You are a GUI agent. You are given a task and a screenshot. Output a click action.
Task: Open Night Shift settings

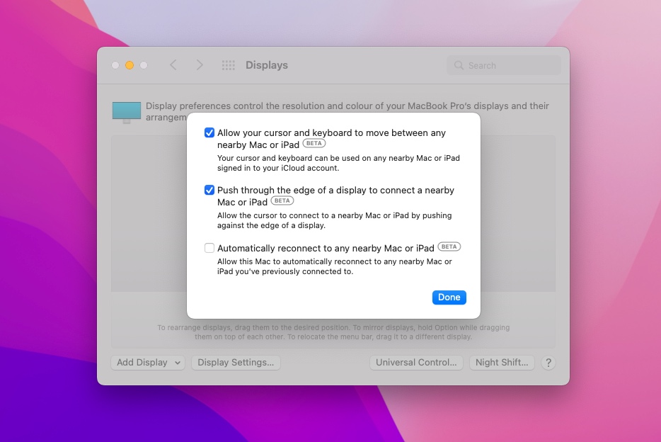[502, 363]
